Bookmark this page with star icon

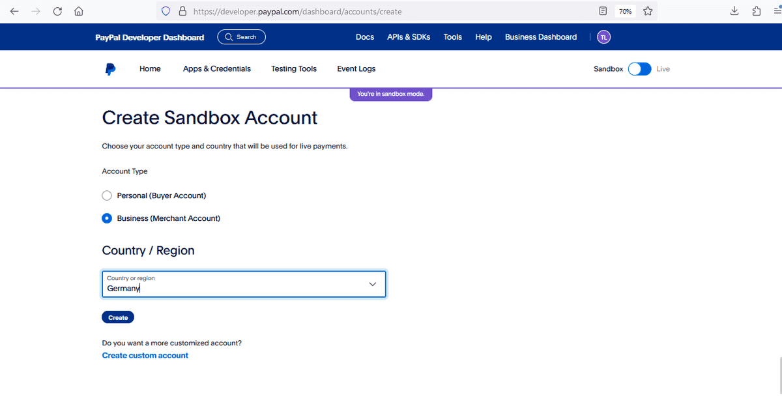click(x=648, y=11)
